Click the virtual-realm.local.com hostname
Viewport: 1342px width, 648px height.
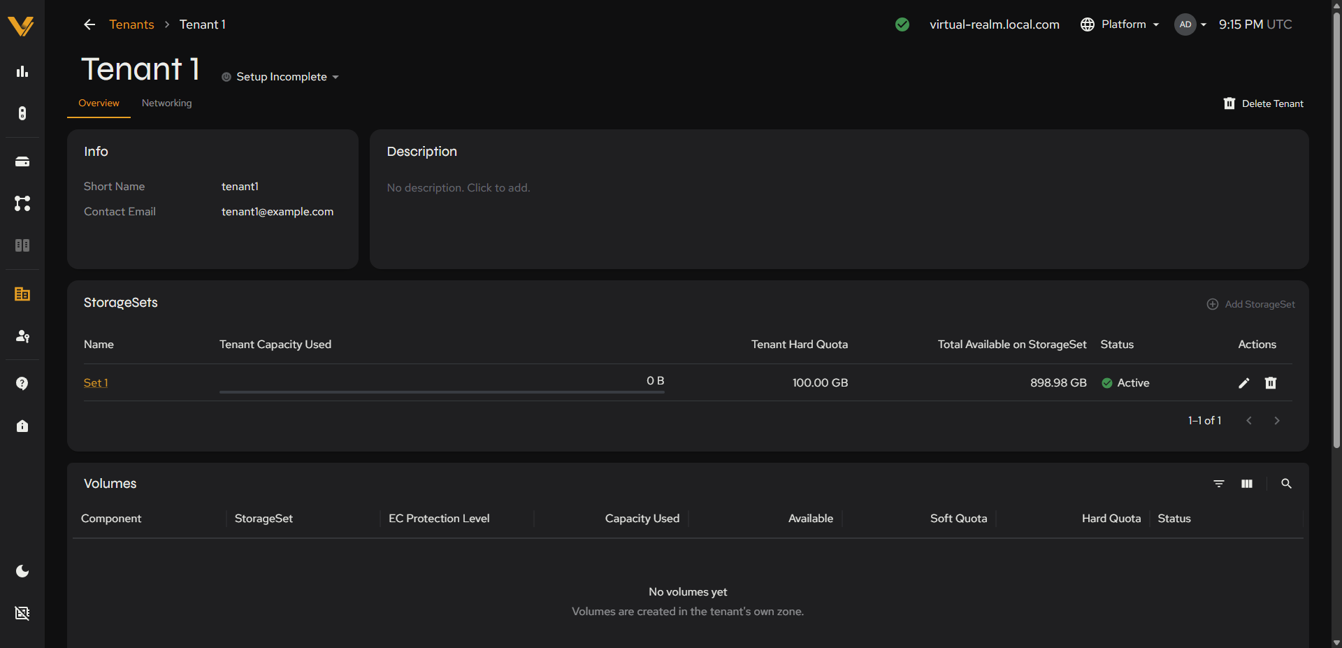995,24
